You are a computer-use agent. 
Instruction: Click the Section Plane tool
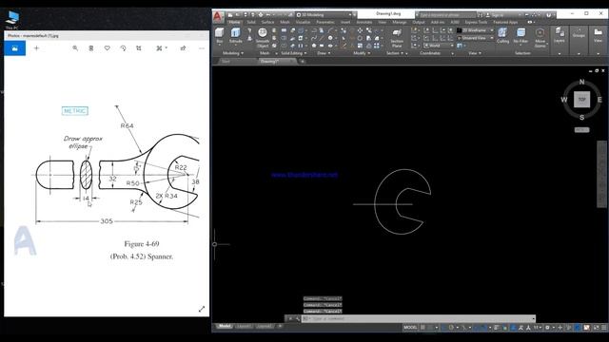[x=397, y=38]
